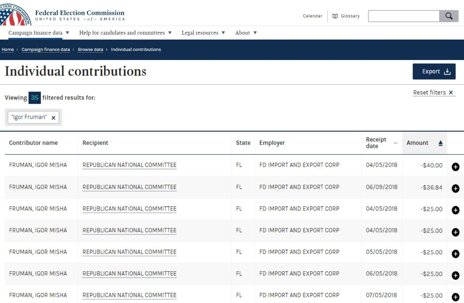The image size is (464, 303).
Task: Expand details for the 05/05/2018 contribution row
Action: 455,254
